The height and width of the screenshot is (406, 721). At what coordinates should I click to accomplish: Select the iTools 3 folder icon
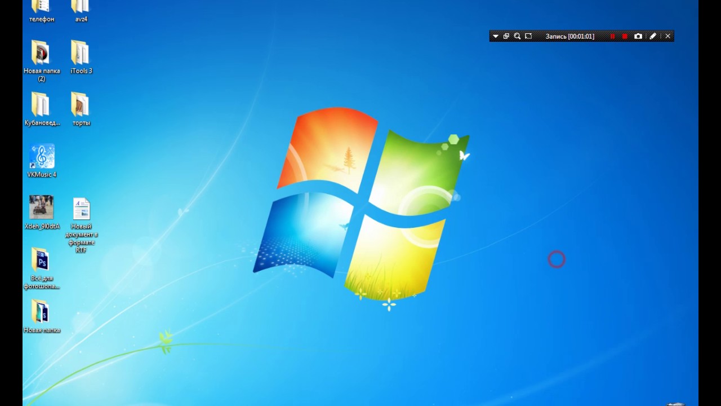coord(81,53)
